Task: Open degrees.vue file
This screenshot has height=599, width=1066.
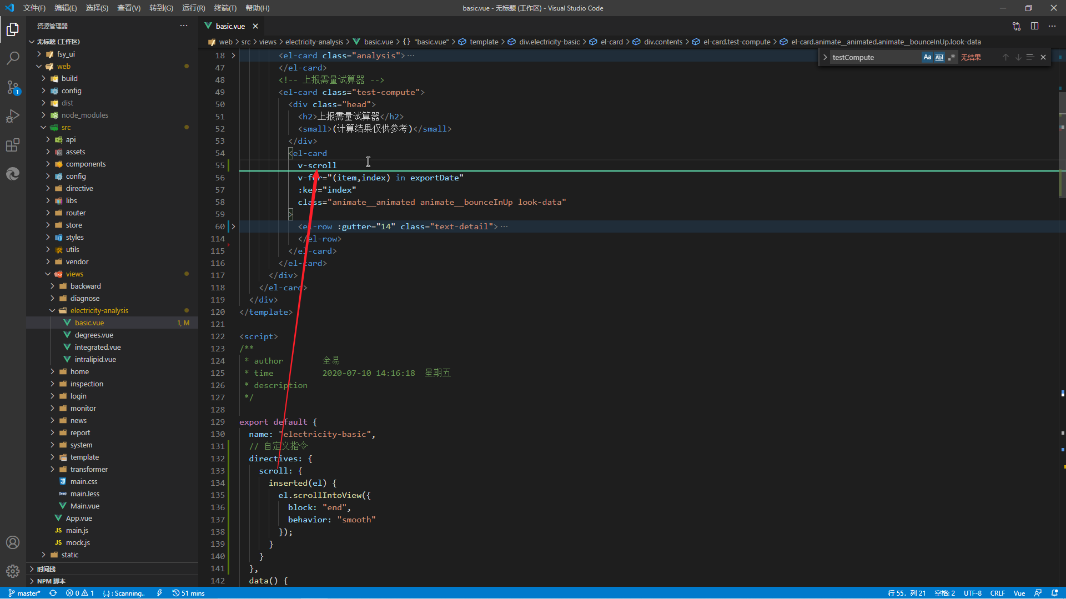Action: click(x=94, y=335)
